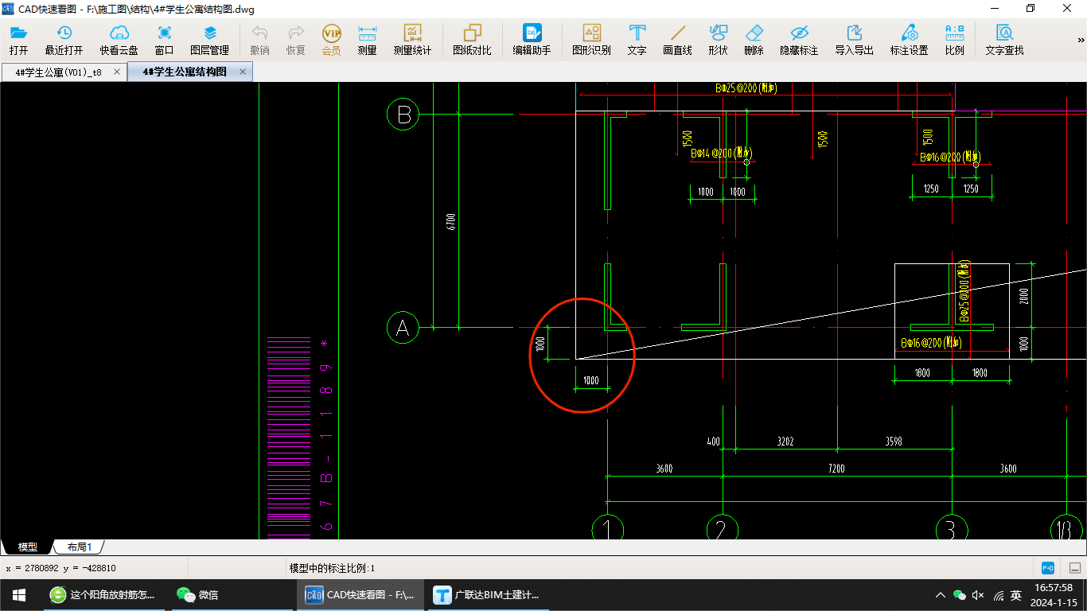This screenshot has width=1087, height=611.
Task: Click blue P-O icon in status bar
Action: point(1049,568)
